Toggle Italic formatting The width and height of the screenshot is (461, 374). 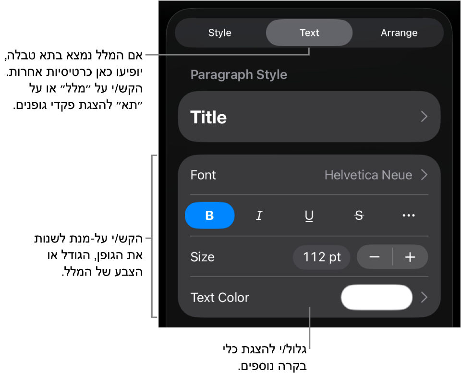[259, 215]
